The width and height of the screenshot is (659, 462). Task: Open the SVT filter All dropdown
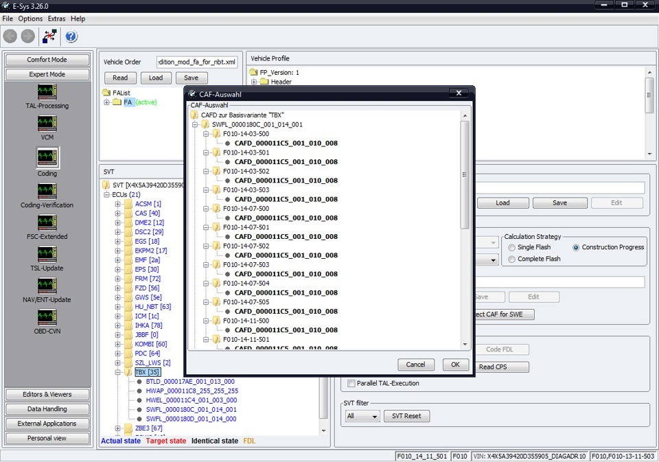(x=362, y=416)
